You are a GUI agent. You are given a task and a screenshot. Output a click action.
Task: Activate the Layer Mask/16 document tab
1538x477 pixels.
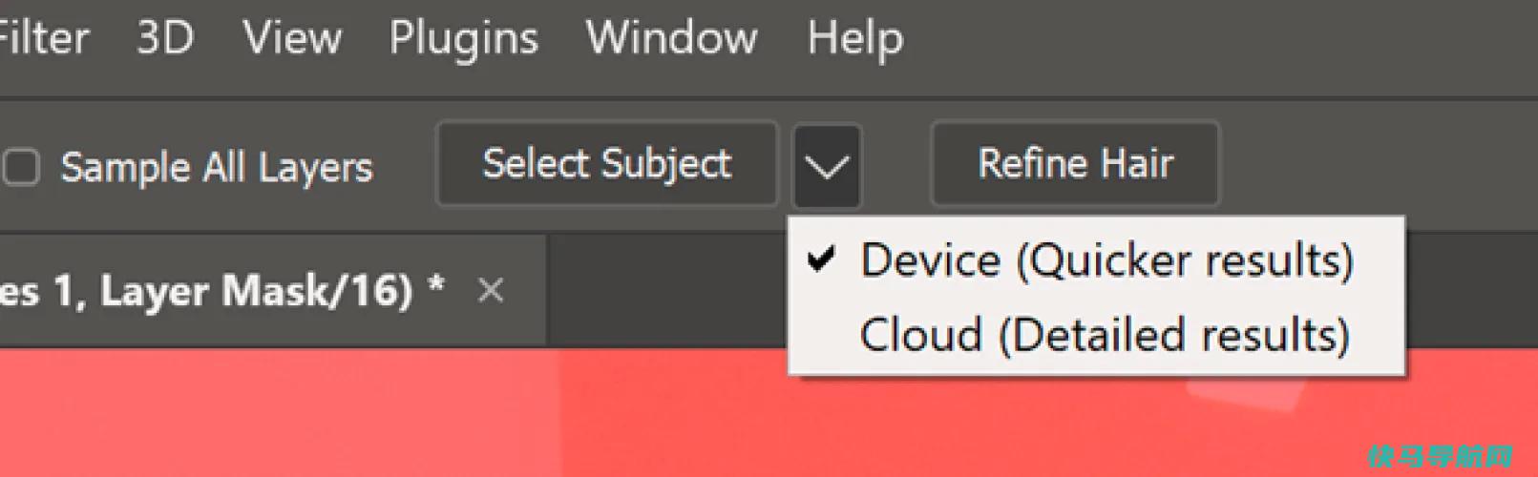[221, 290]
